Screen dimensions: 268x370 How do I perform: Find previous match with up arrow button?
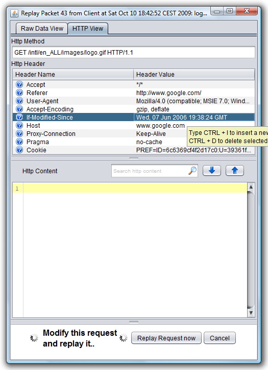click(234, 171)
